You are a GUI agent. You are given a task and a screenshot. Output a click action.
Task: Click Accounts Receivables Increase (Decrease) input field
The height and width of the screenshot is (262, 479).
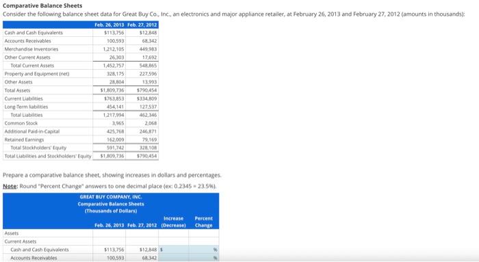[174, 258]
